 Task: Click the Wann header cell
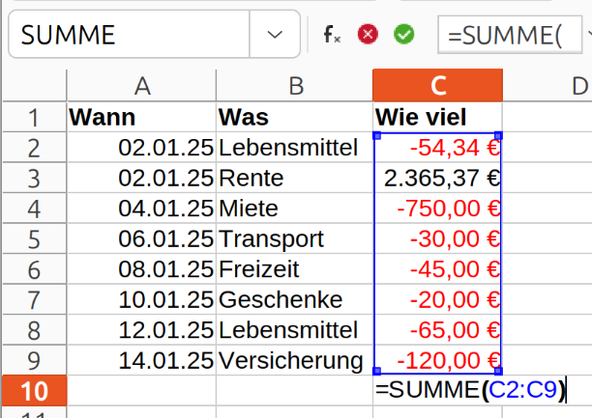pyautogui.click(x=141, y=117)
